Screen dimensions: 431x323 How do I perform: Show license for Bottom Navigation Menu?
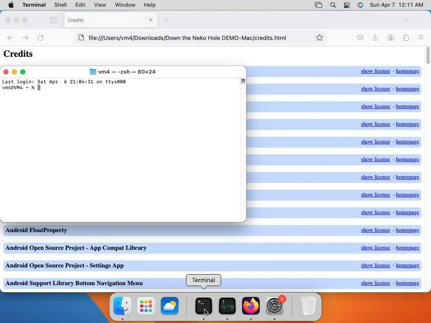375,283
